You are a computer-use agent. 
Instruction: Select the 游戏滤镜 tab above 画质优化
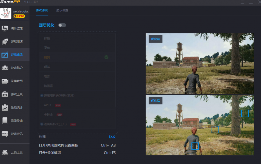tap(42, 10)
